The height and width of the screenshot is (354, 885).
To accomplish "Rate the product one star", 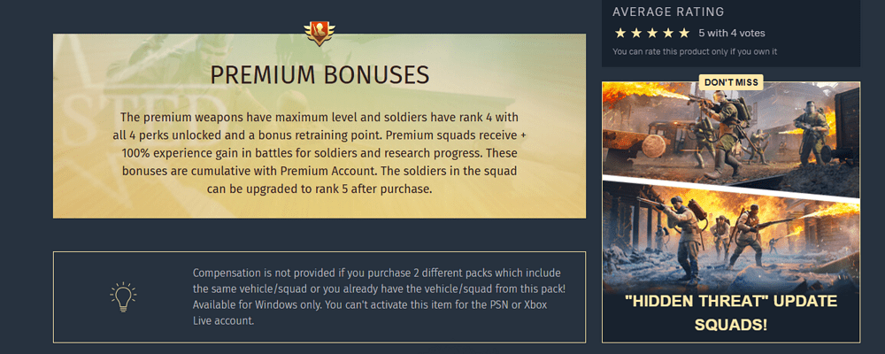I will pos(620,33).
